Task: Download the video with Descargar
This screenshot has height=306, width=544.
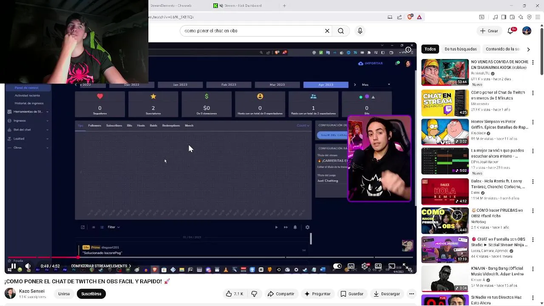Action: pos(387,294)
